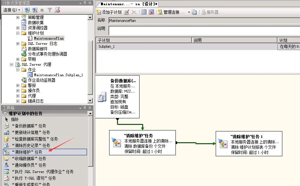Screen dimensions: 300x186
Task: Click the 名称 MaintenancePlan name field
Action: (x=204, y=21)
